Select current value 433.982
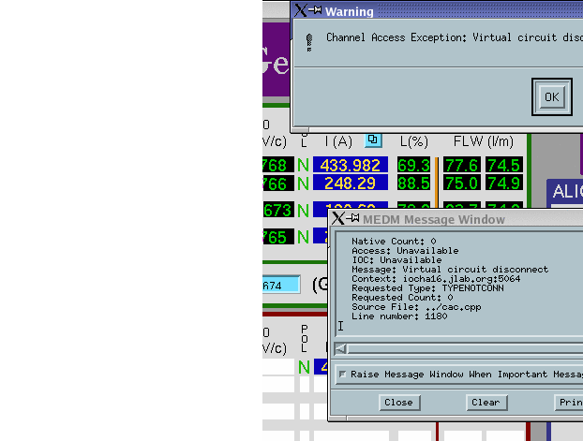 pyautogui.click(x=351, y=165)
